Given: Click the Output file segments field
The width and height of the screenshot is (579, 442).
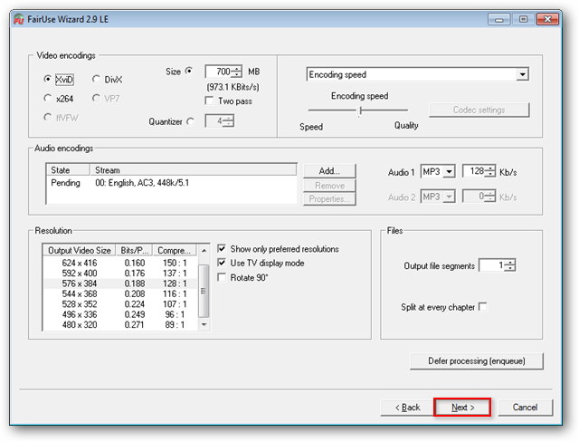Looking at the screenshot, I should 492,265.
